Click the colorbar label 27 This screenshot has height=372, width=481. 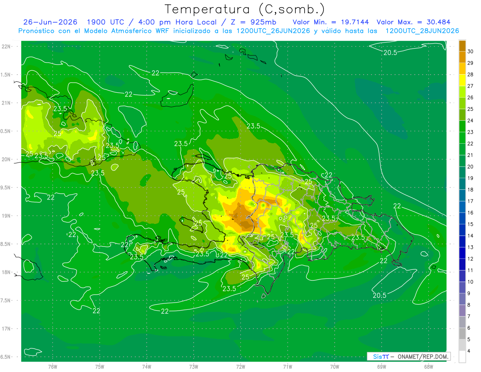point(471,86)
